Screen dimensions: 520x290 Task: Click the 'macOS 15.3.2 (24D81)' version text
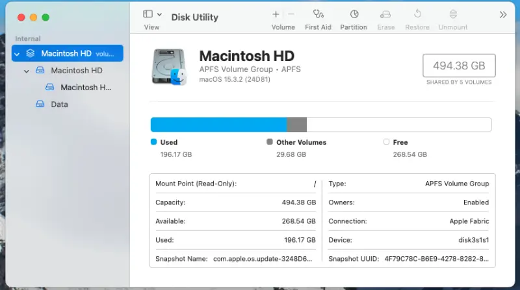[235, 79]
